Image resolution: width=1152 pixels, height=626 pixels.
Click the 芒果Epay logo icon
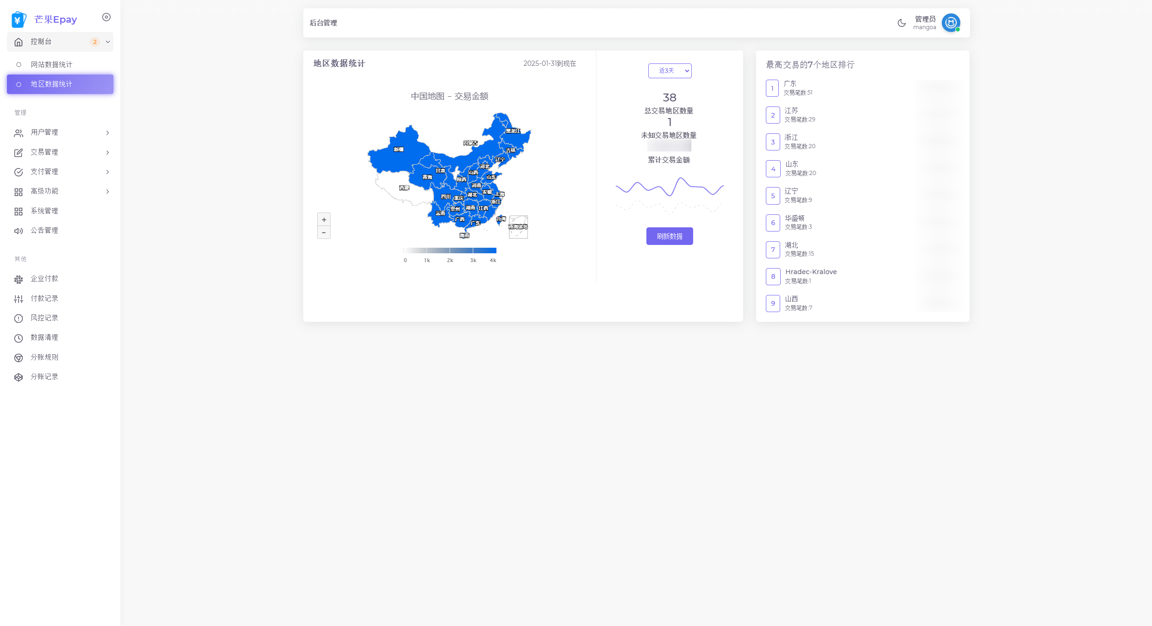(x=19, y=19)
